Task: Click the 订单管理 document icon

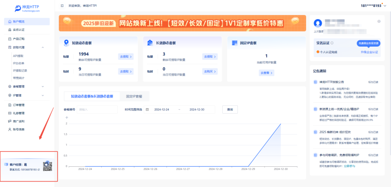Action: (x=10, y=105)
